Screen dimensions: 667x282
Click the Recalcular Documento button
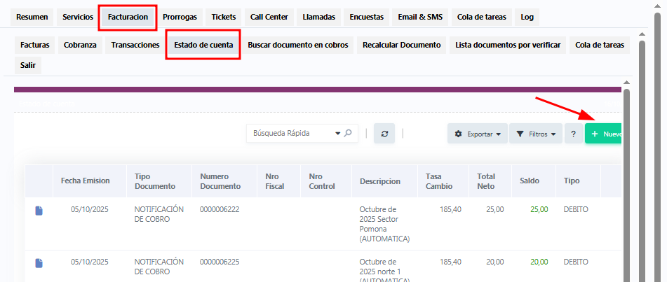click(401, 45)
